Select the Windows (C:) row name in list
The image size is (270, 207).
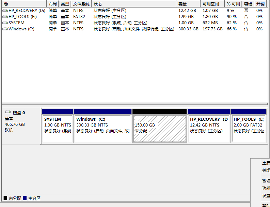pos(21,29)
